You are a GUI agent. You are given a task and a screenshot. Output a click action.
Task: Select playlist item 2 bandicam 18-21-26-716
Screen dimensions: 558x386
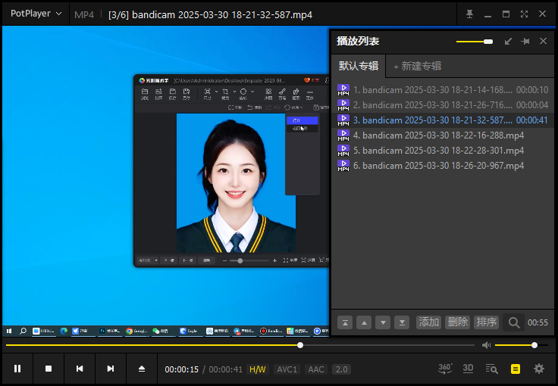click(443, 105)
